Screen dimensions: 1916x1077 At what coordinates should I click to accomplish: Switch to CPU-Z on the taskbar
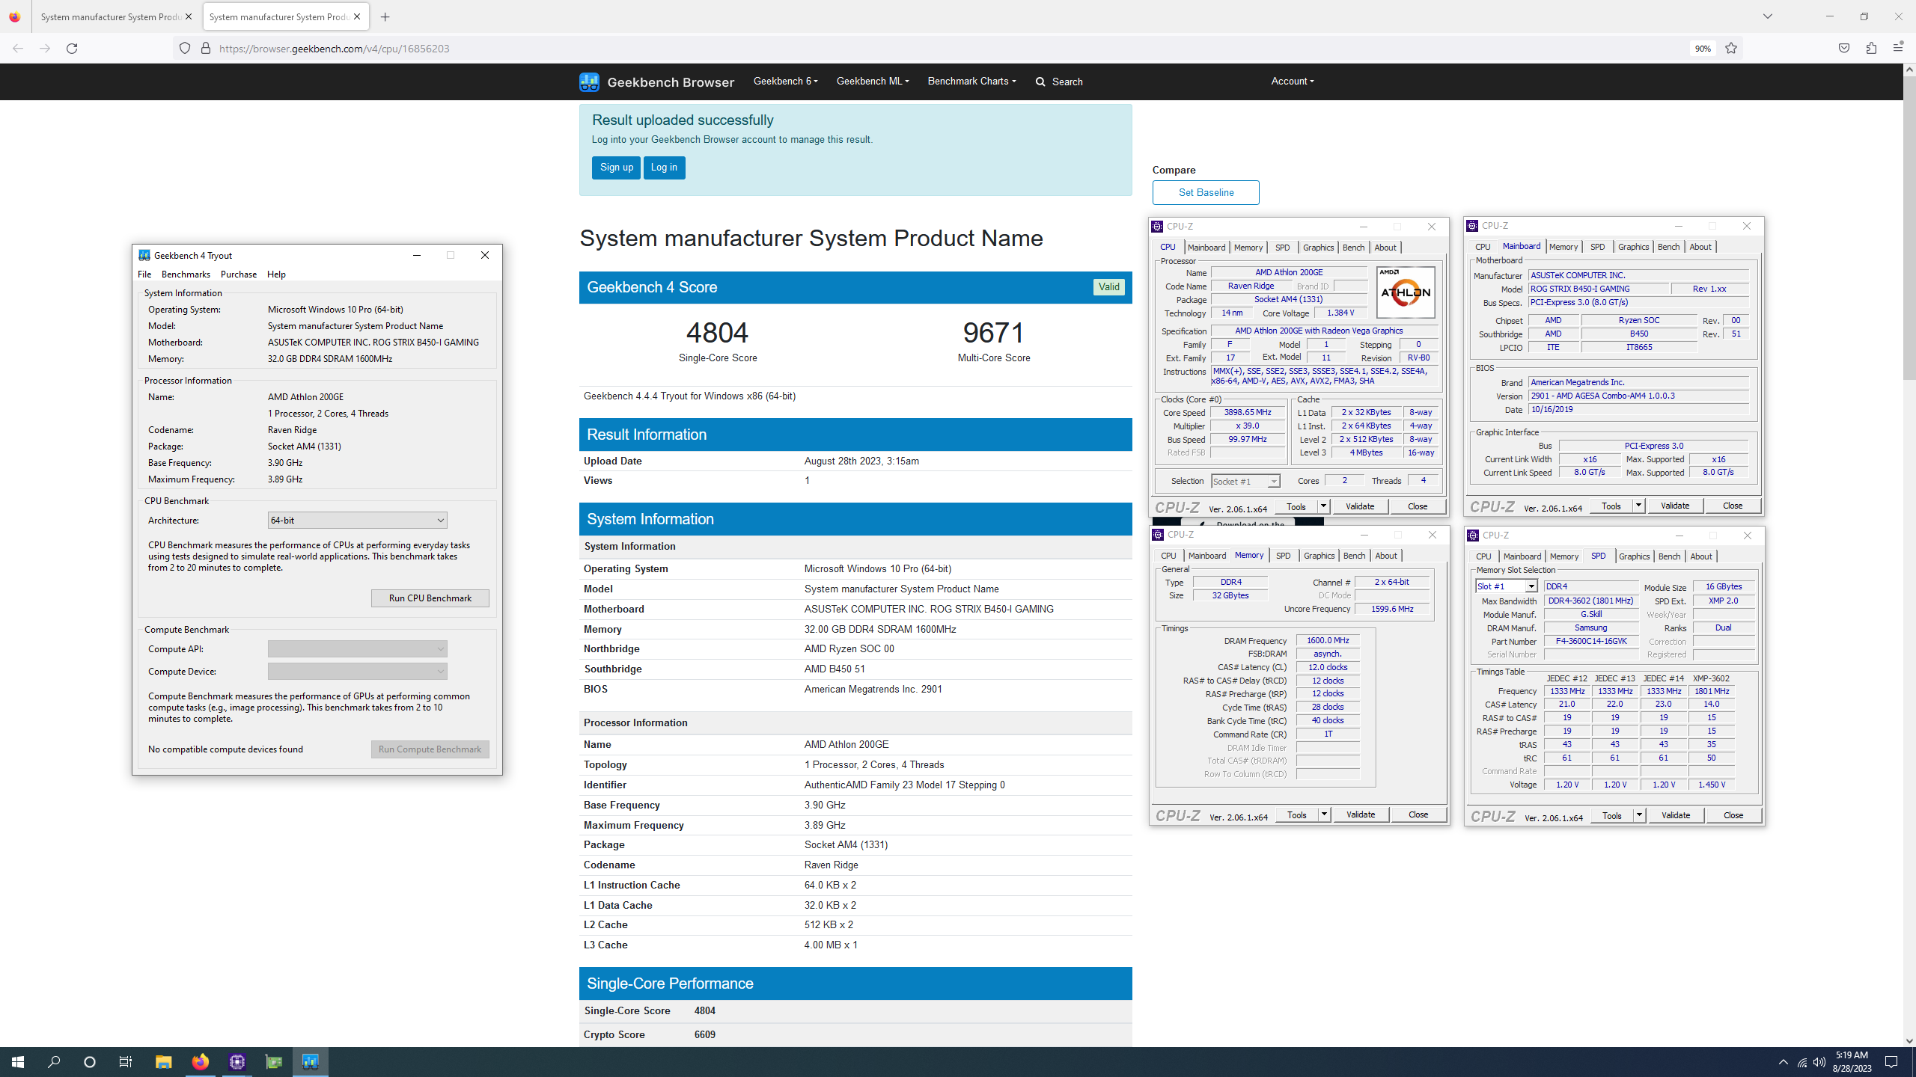tap(237, 1062)
